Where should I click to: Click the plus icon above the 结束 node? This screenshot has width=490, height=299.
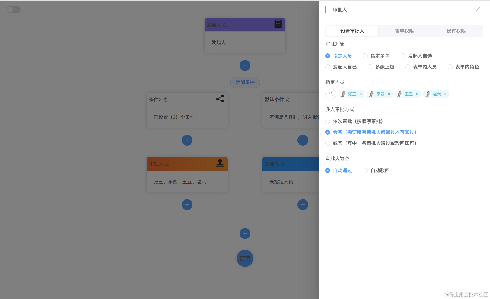245,234
